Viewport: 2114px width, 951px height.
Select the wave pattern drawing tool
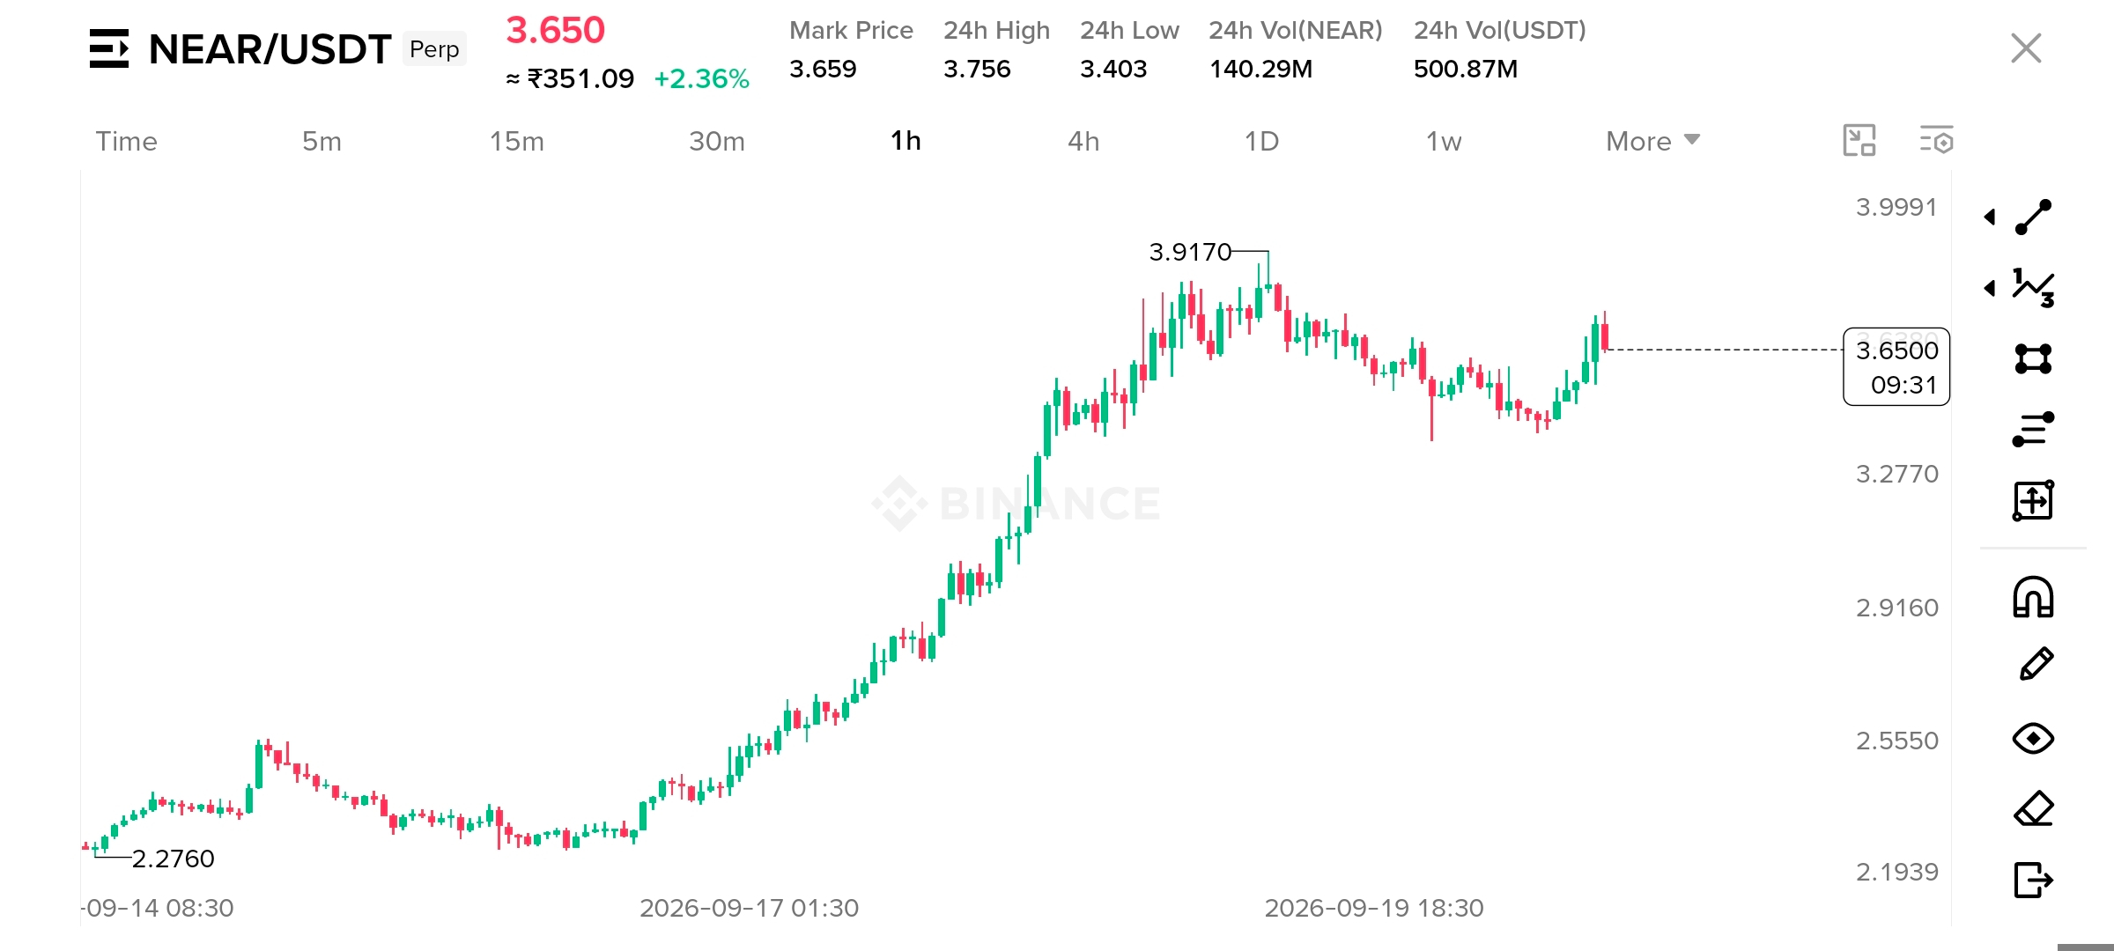(x=2033, y=288)
